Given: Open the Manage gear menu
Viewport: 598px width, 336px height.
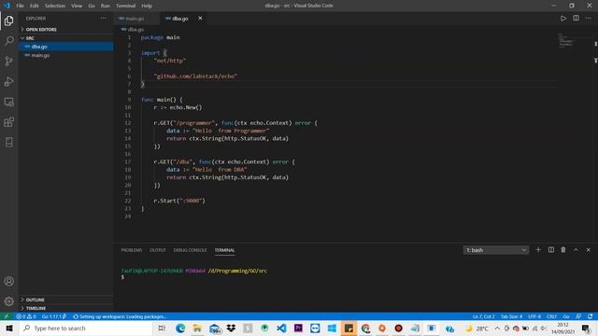Looking at the screenshot, I should pos(8,301).
